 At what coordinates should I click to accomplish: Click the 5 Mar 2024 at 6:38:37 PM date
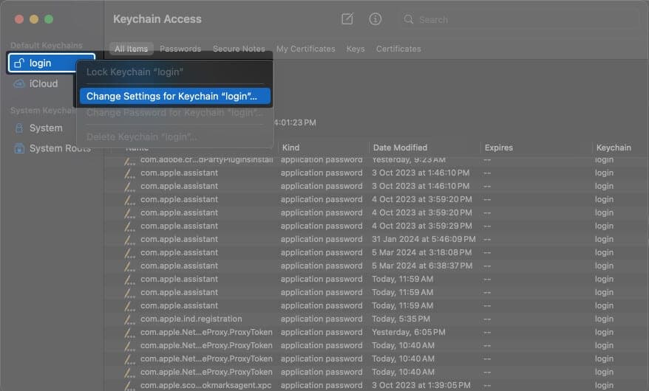point(422,266)
